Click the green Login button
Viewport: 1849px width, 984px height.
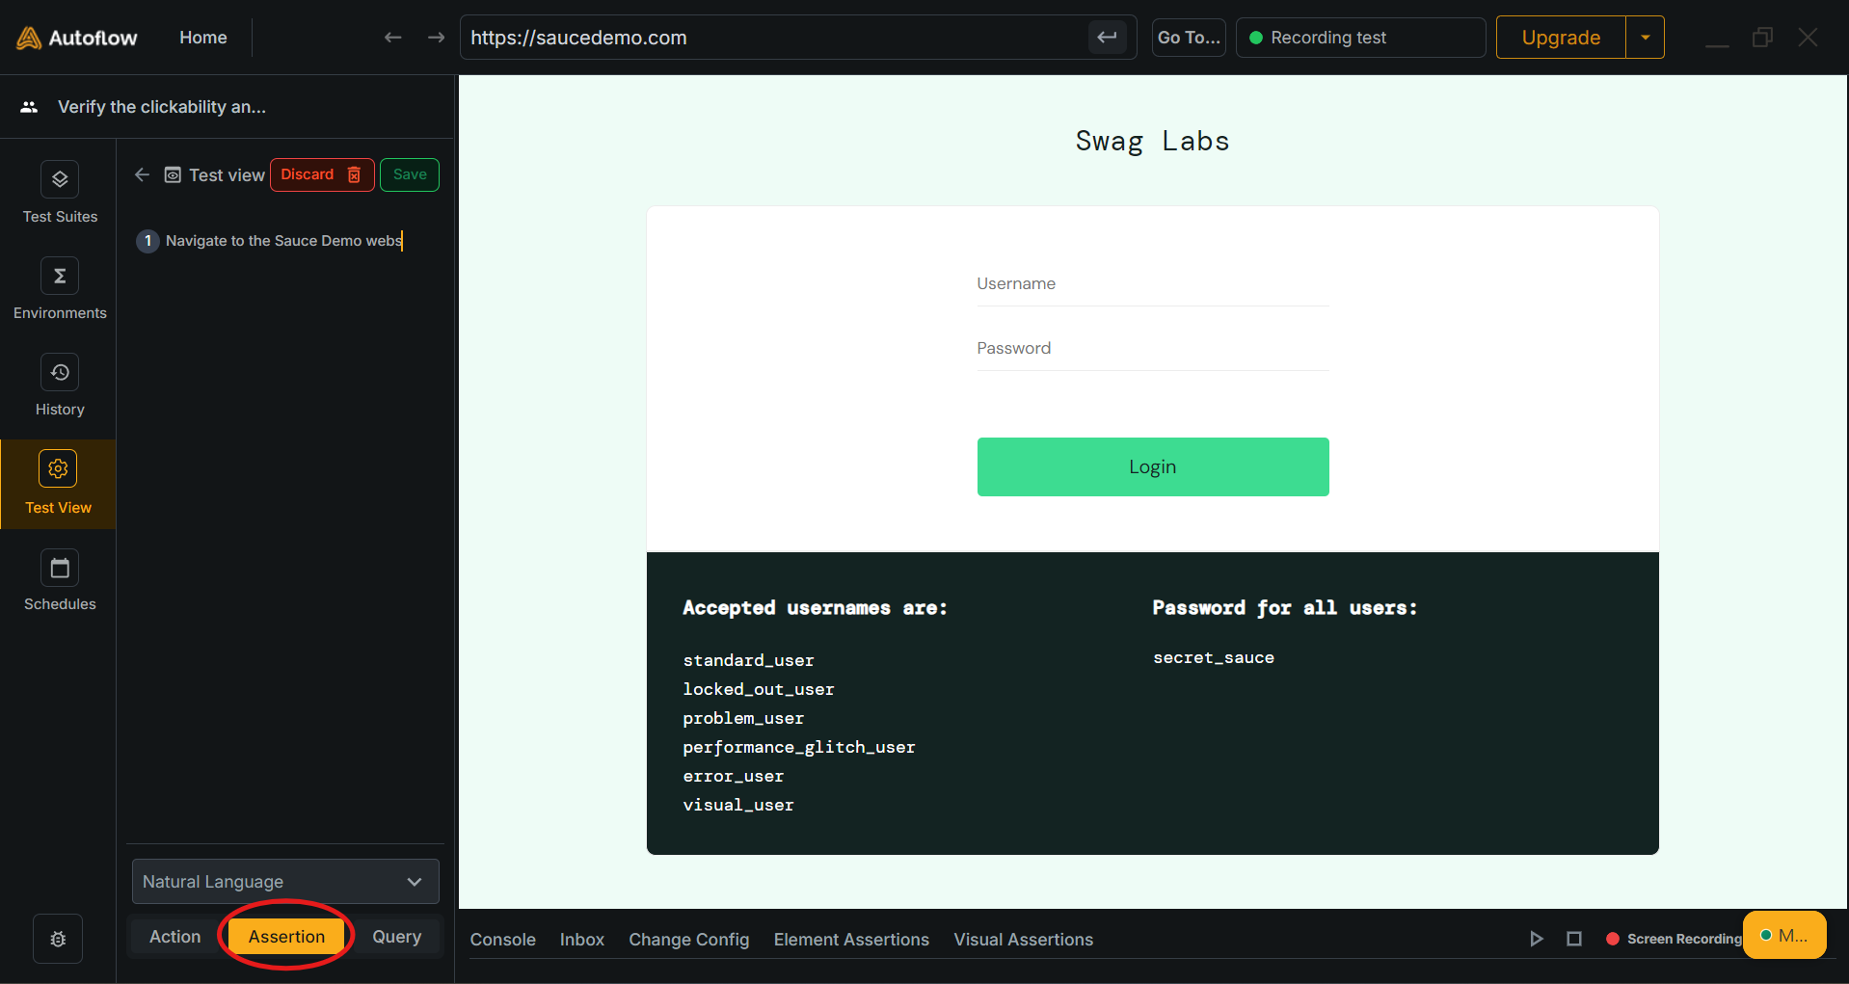(x=1153, y=467)
